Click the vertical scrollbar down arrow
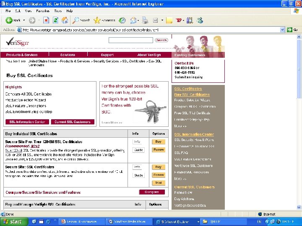This screenshot has height=226, width=302. [299, 207]
